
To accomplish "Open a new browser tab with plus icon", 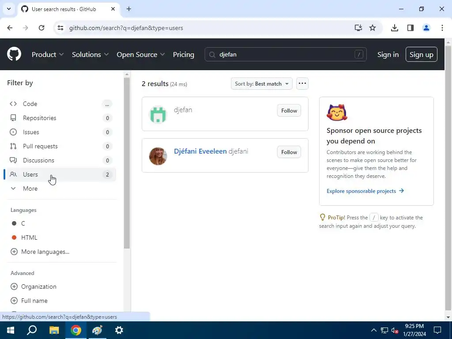I will pyautogui.click(x=129, y=9).
